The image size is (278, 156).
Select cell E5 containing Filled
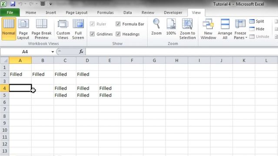pos(109,95)
